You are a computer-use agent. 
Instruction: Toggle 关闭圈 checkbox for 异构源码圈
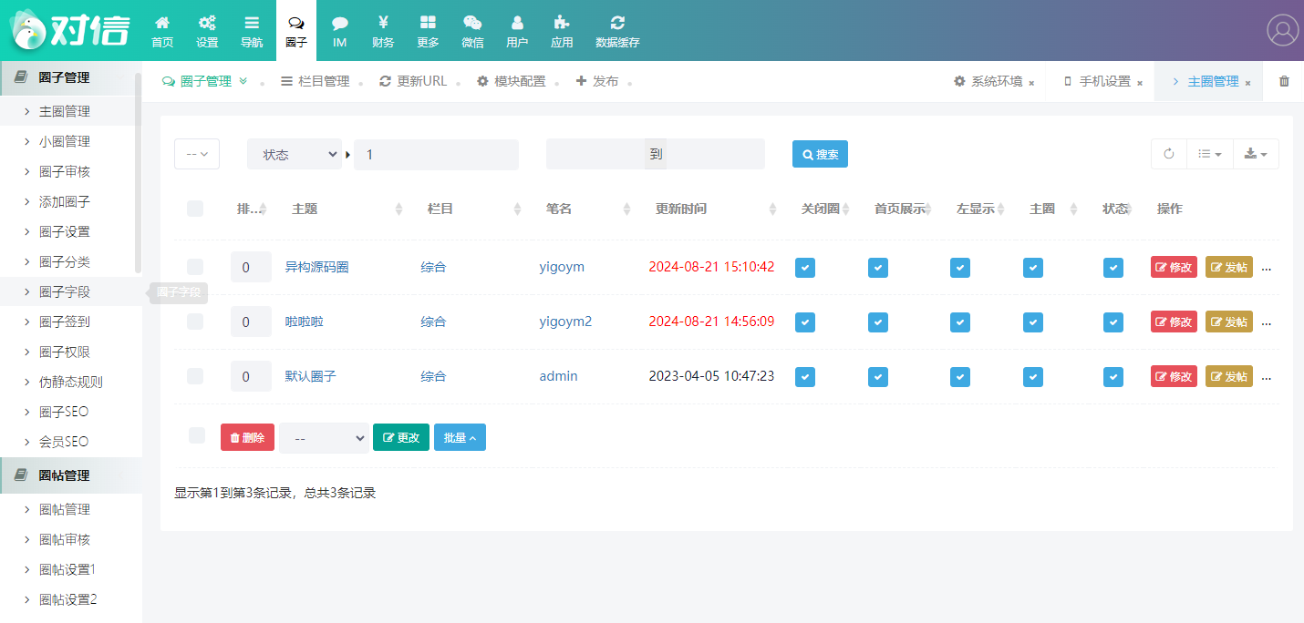[805, 267]
